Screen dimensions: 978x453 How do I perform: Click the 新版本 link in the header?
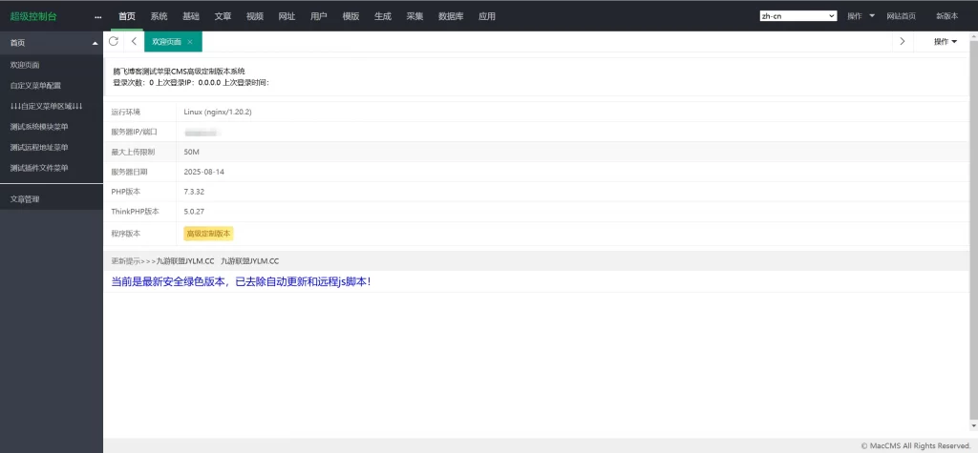pos(946,16)
